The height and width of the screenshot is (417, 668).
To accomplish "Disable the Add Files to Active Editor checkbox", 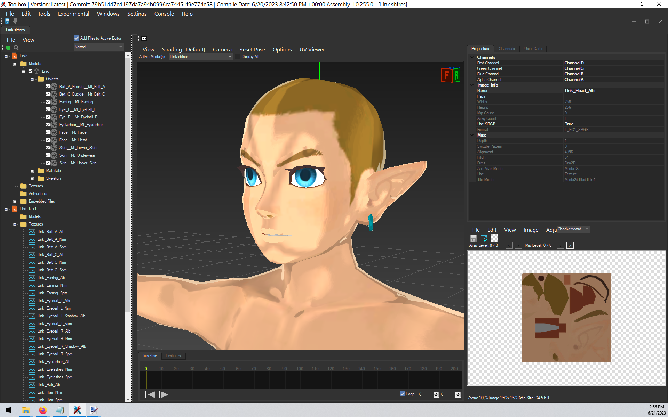I will (x=77, y=38).
